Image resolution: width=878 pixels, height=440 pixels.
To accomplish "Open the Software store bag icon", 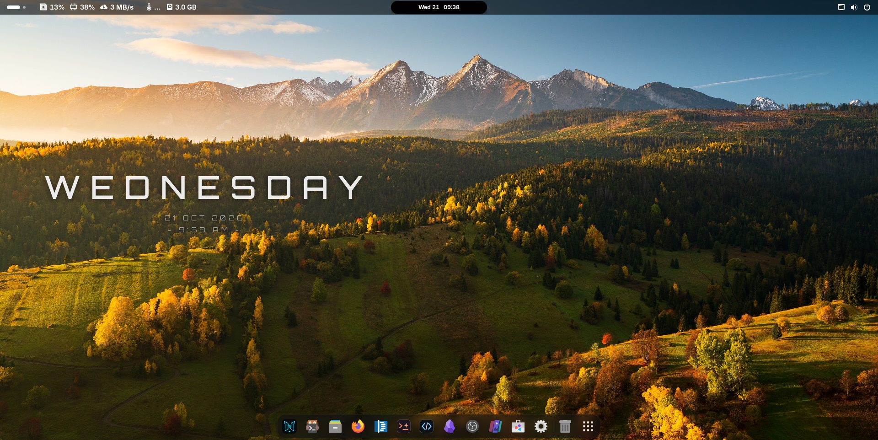I will (518, 426).
